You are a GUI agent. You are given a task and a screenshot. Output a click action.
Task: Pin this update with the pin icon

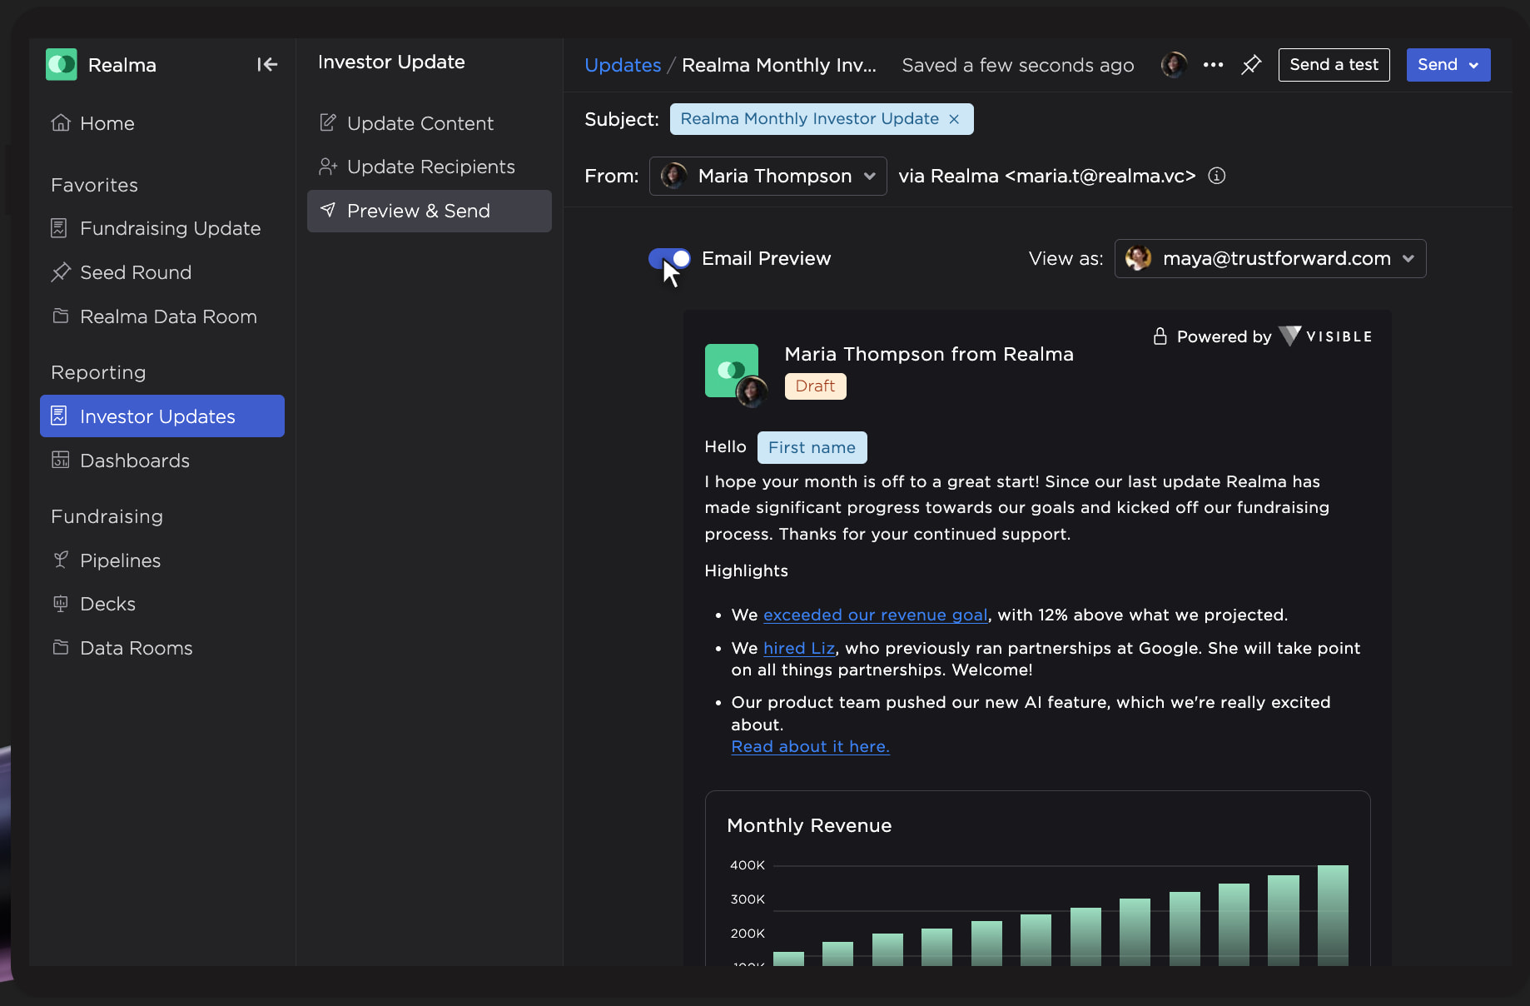pyautogui.click(x=1251, y=65)
